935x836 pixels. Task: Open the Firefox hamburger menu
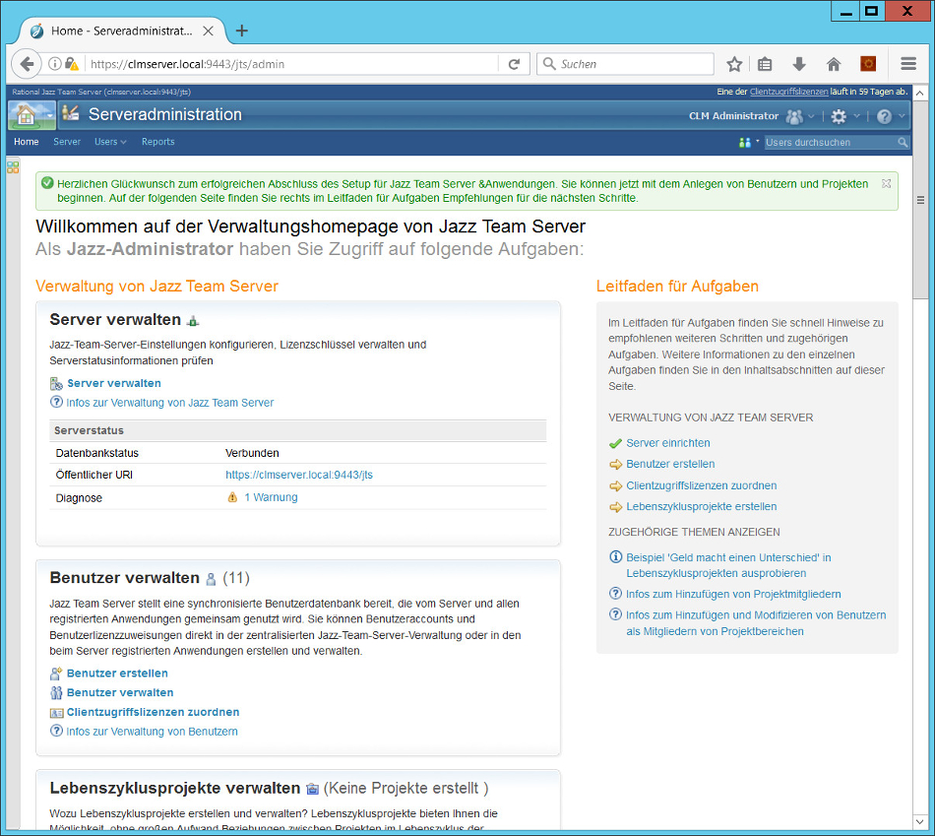(908, 63)
